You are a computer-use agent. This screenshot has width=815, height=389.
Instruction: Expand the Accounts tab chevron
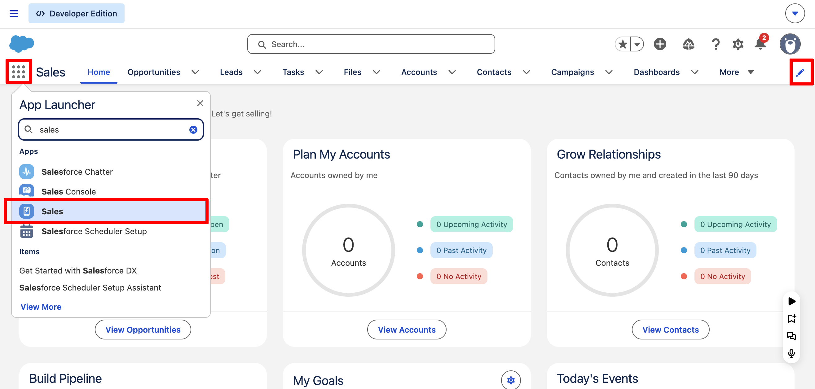[x=452, y=72]
